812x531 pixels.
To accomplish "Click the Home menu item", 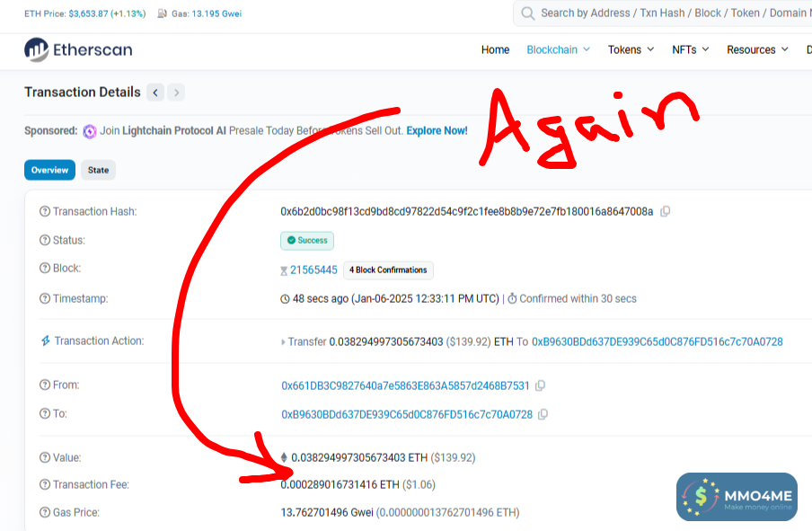I will (x=495, y=49).
